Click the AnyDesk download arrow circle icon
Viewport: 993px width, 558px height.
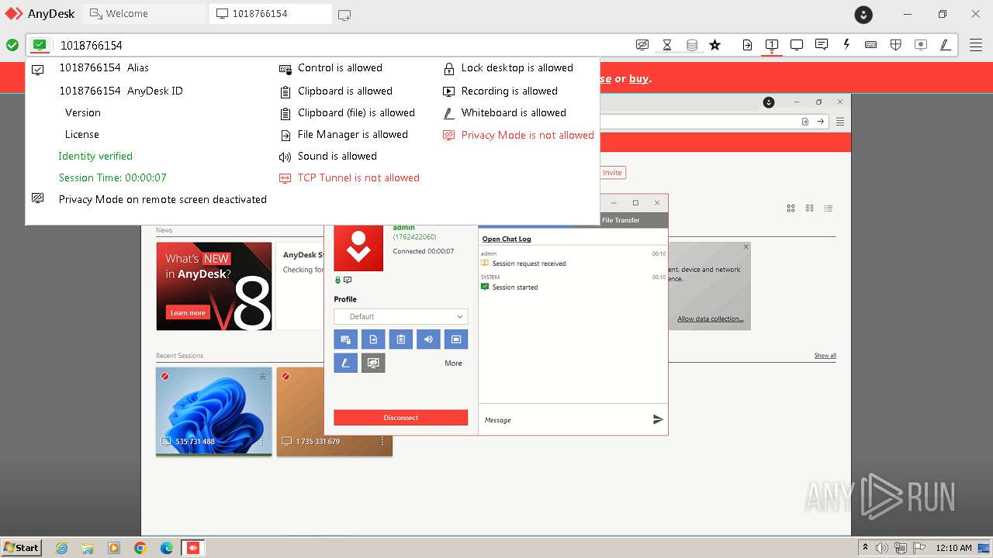863,14
